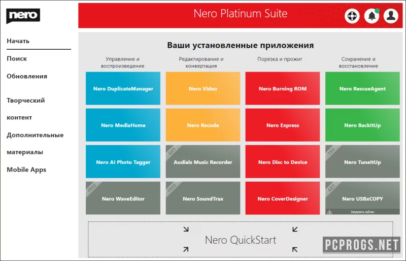Click the Загрузить сейчас download link
Screen dimensions: 406x261
[362, 212]
